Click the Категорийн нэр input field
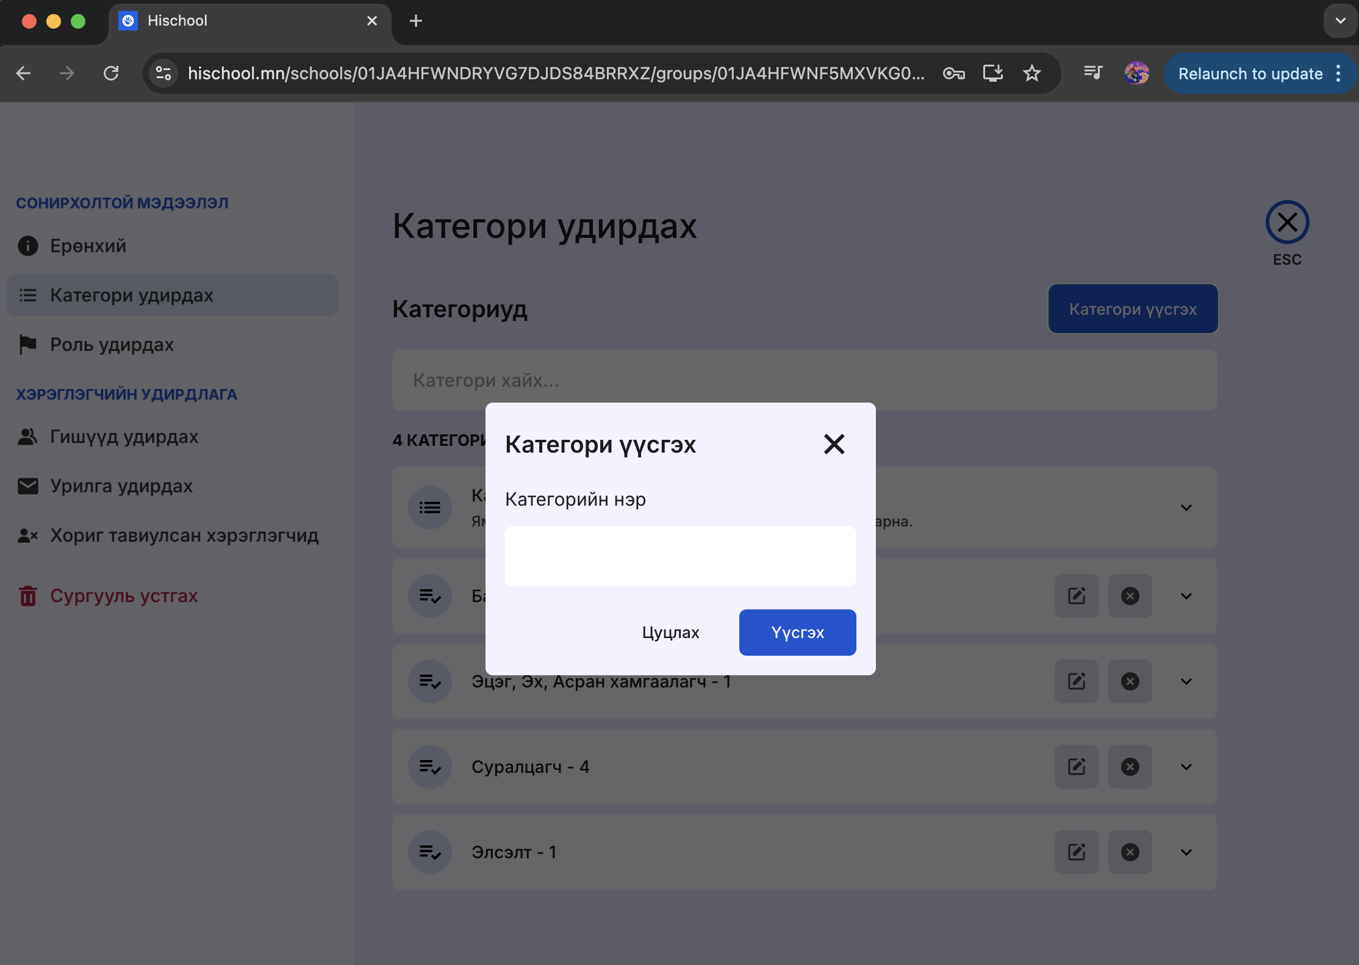The height and width of the screenshot is (965, 1359). (680, 556)
